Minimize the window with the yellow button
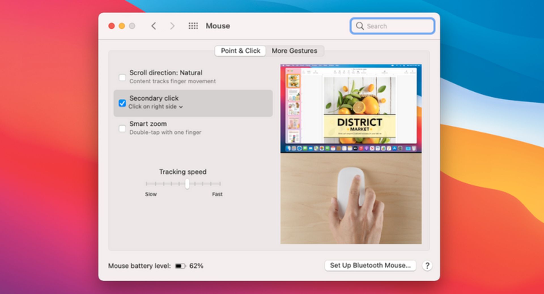 pos(122,26)
